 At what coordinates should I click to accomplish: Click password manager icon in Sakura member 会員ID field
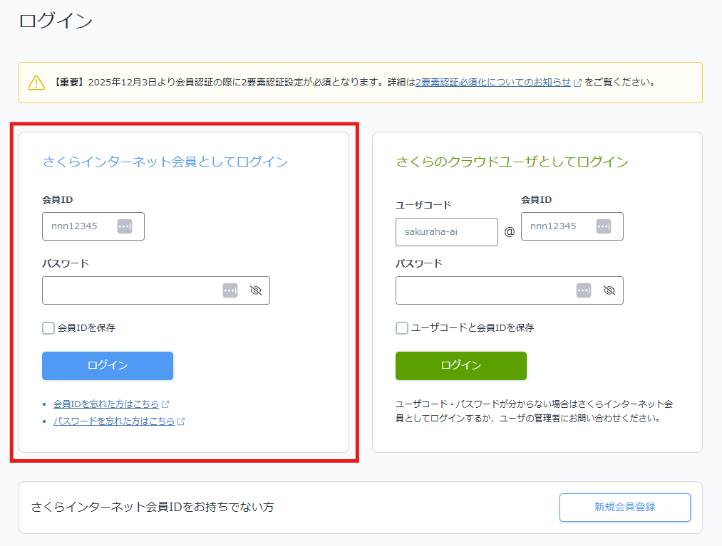point(125,226)
